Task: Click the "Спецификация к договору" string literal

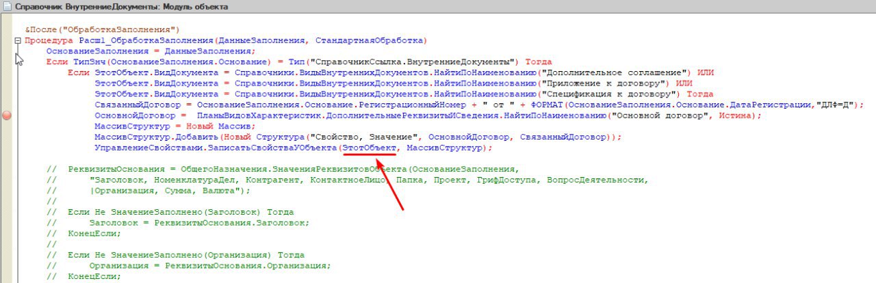Action: pos(608,94)
